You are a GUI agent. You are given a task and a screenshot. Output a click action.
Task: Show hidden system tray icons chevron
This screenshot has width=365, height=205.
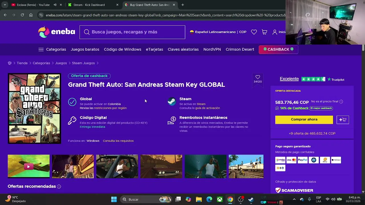(x=294, y=199)
